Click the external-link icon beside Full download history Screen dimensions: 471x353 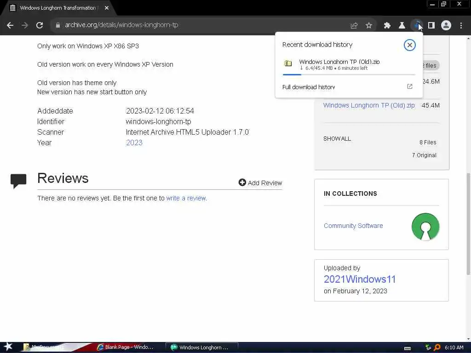coord(410,86)
